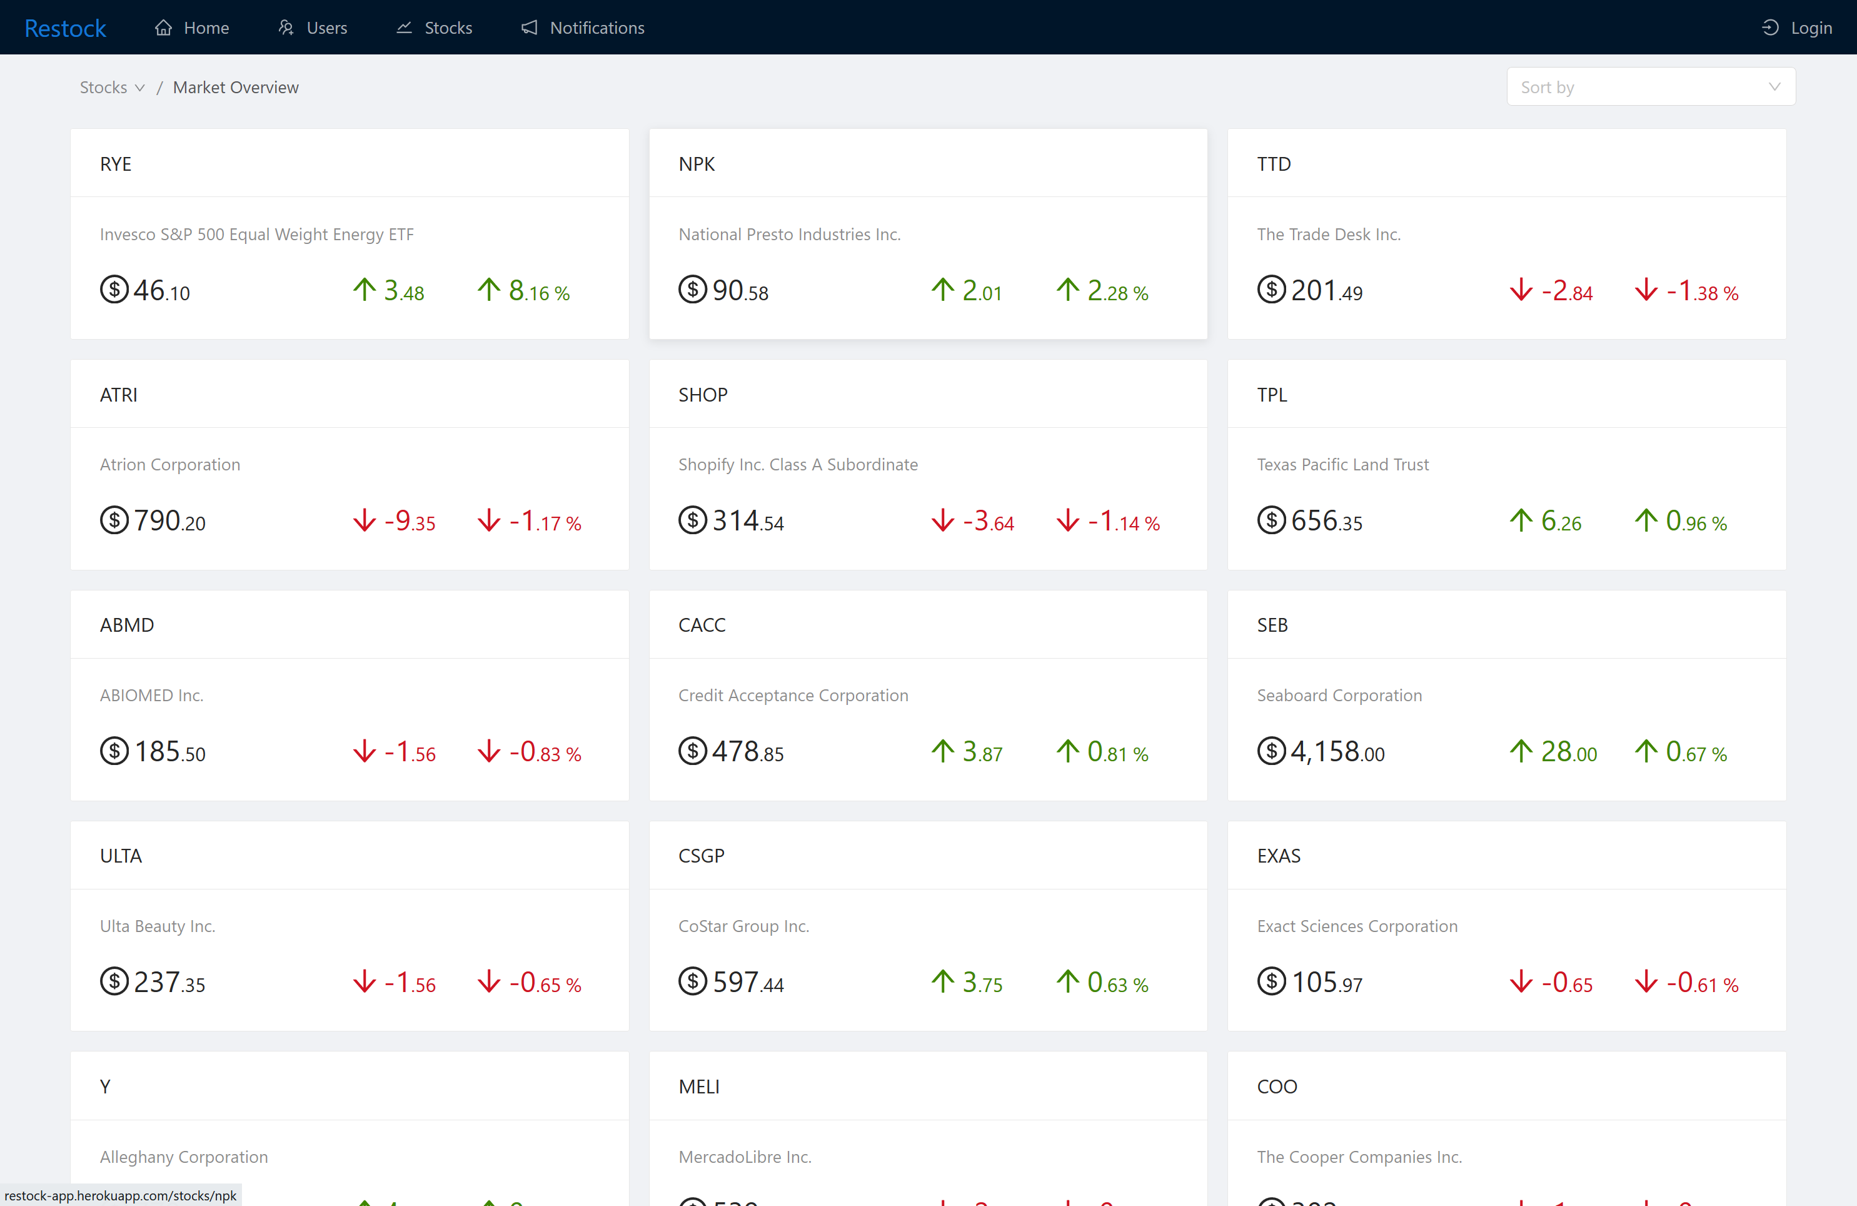Expand the Stocks breadcrumb chevron
This screenshot has height=1206, width=1857.
(141, 88)
